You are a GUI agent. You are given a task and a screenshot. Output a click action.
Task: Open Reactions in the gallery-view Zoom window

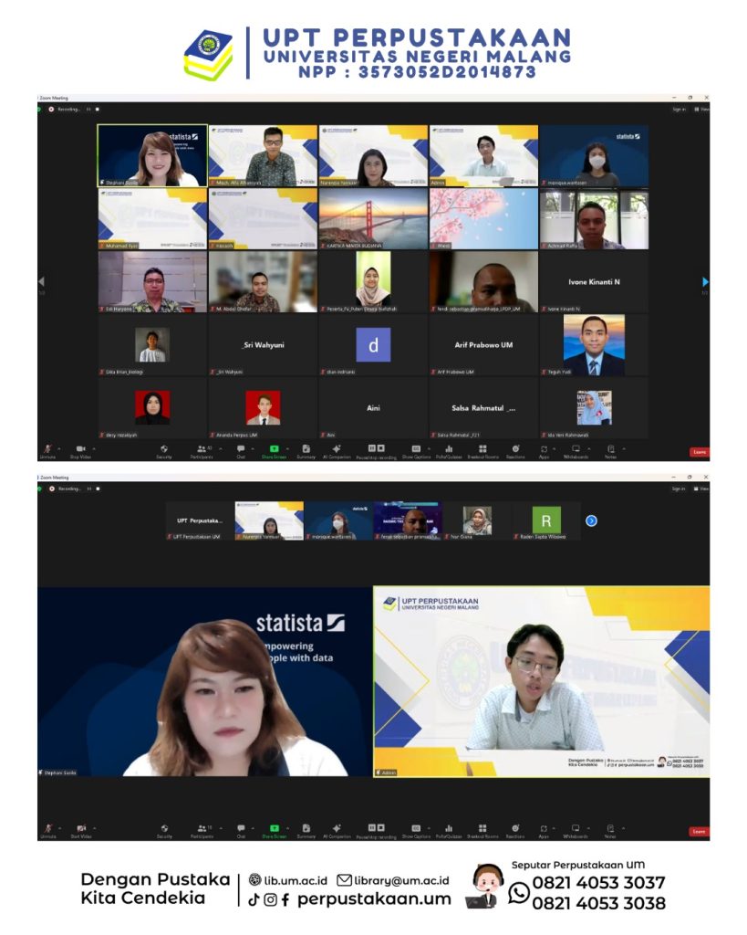click(515, 451)
